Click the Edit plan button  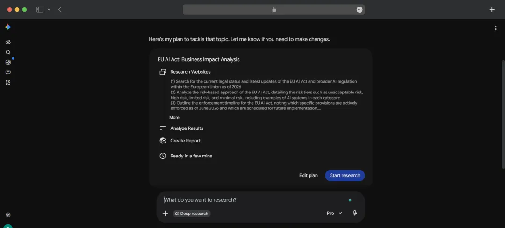[x=309, y=175]
